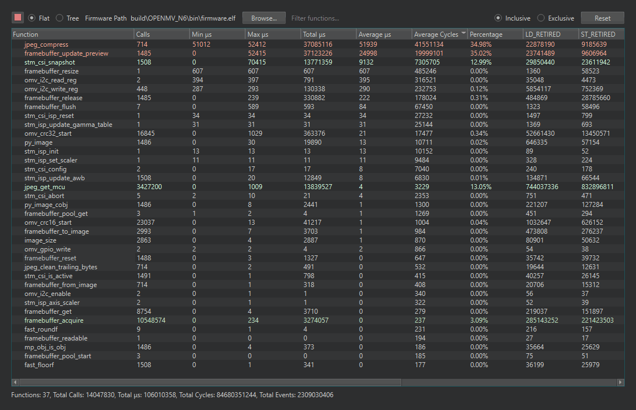Click the horizontal scrollbar thumb

(x=211, y=382)
